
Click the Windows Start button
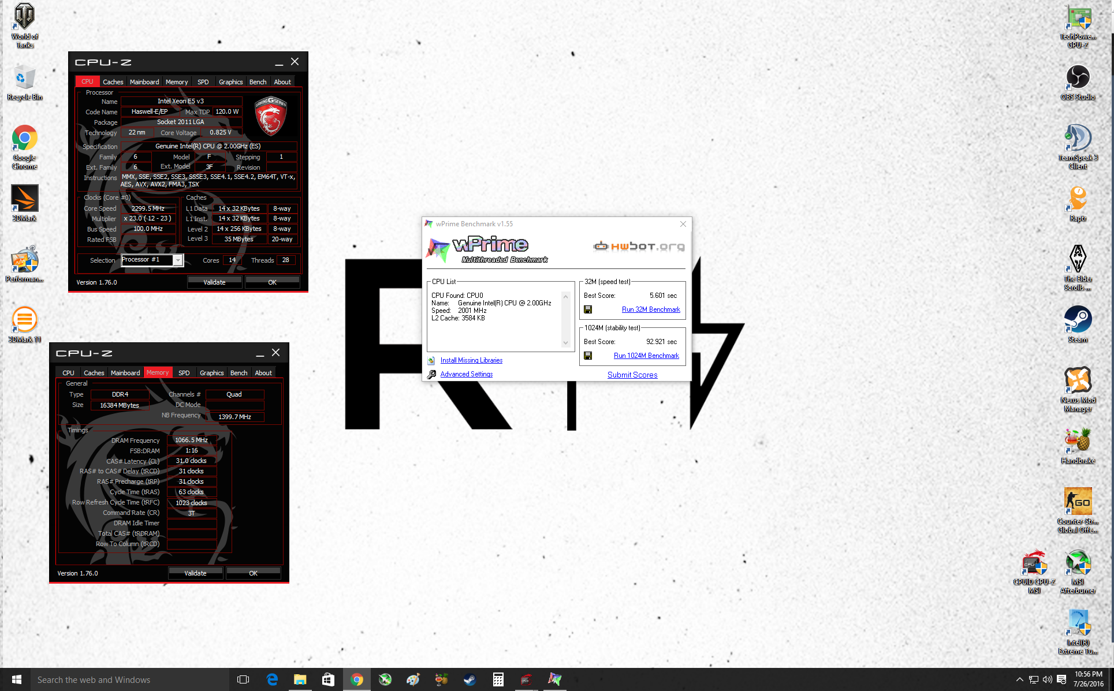coord(17,679)
